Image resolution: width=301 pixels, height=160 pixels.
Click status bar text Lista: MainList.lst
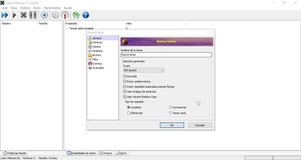pos(11,158)
